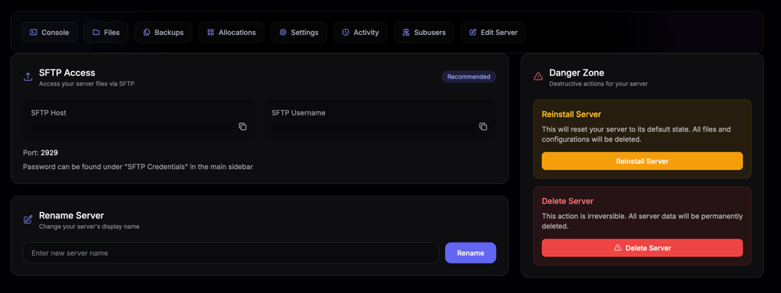781x293 pixels.
Task: Click the SFTP Access upload icon
Action: pos(28,77)
